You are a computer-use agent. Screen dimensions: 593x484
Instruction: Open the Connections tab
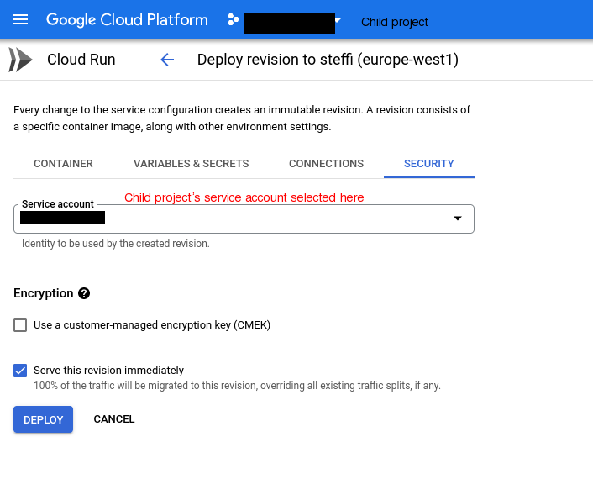click(x=326, y=164)
